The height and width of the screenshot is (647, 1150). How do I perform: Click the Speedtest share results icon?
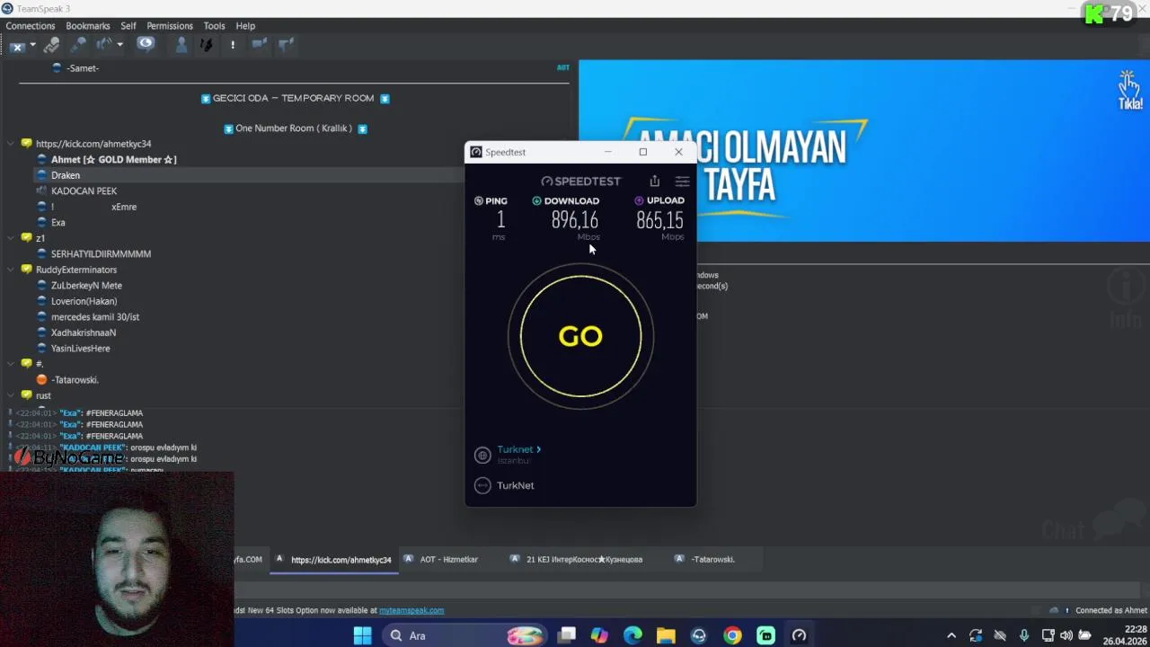click(654, 182)
